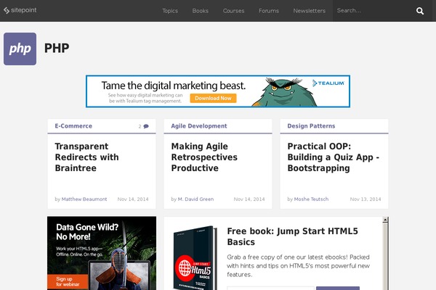Viewport: 436px width, 290px height.
Task: Click the green monster in Tealium banner
Action: [285, 92]
